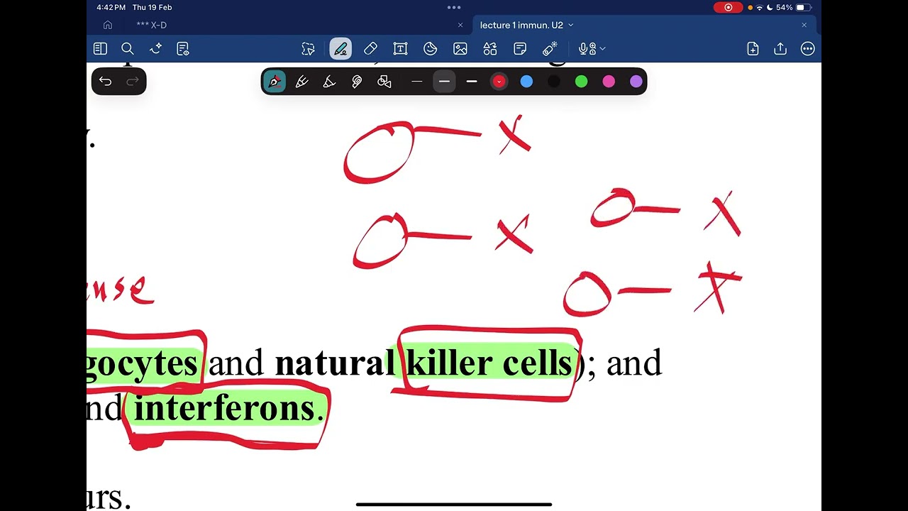Redo the last undone stroke
Viewport: 908px width, 511px height.
(x=133, y=82)
